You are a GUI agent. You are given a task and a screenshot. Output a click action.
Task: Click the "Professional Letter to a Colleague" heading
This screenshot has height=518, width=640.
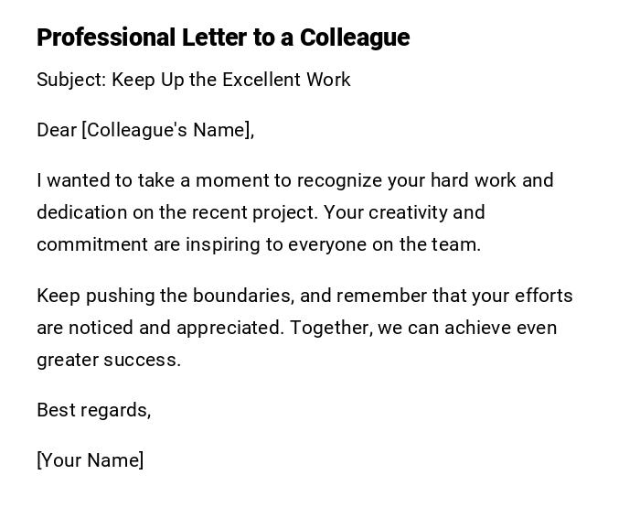tap(223, 38)
